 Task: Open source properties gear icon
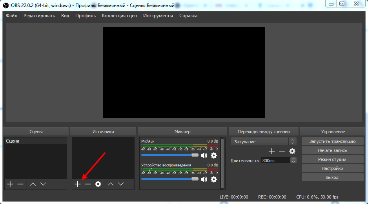[x=98, y=184]
